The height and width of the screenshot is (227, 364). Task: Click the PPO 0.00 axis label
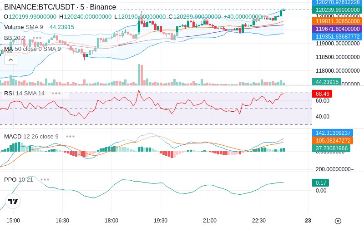coord(321,191)
